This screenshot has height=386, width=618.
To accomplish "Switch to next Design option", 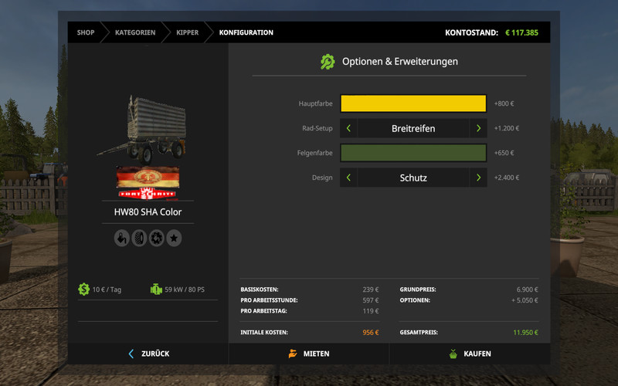I will (478, 178).
